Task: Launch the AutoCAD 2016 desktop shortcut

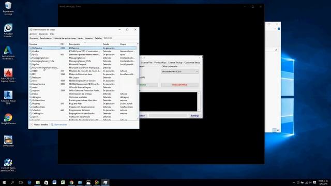Action: point(8,75)
